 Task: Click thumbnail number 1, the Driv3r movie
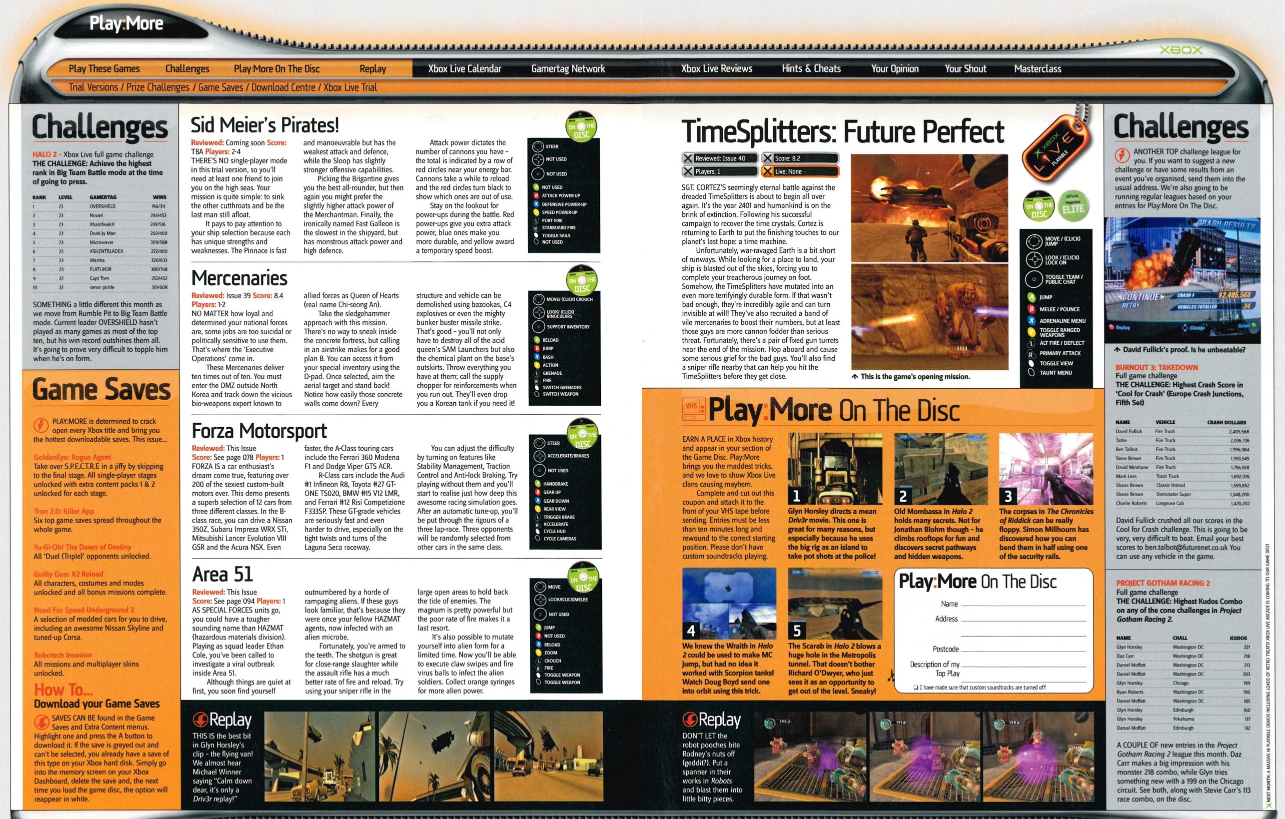pyautogui.click(x=835, y=469)
